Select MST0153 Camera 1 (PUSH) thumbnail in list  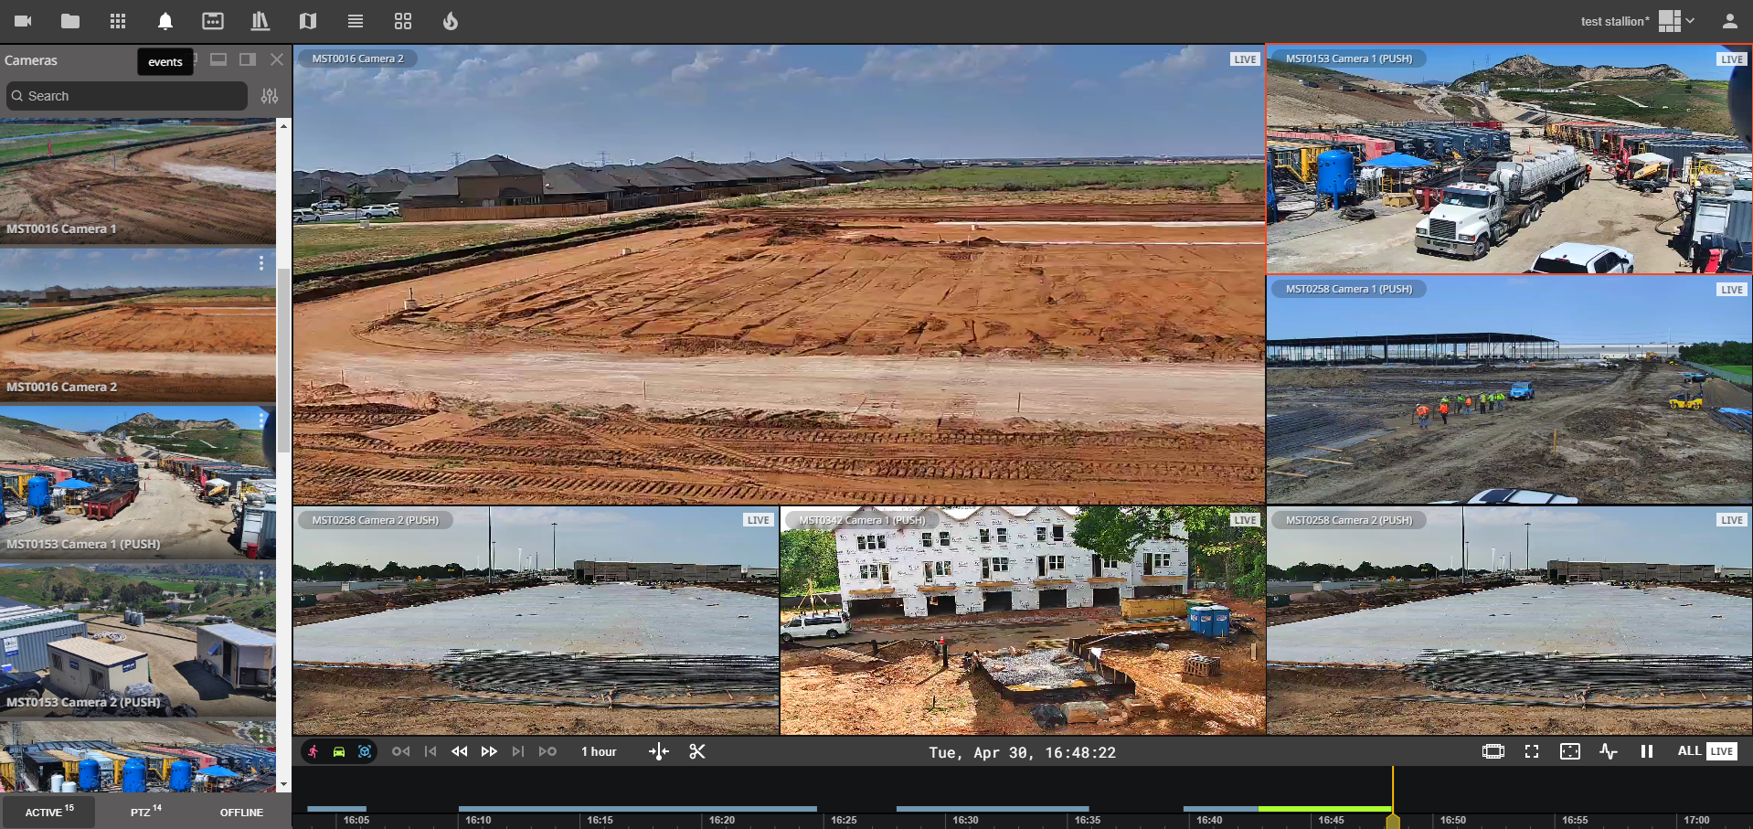click(x=138, y=482)
